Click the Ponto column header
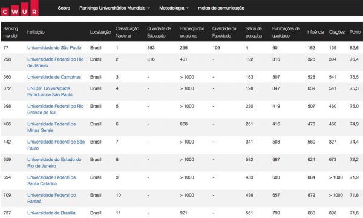Screen dimensions: 363x218 click(355, 32)
